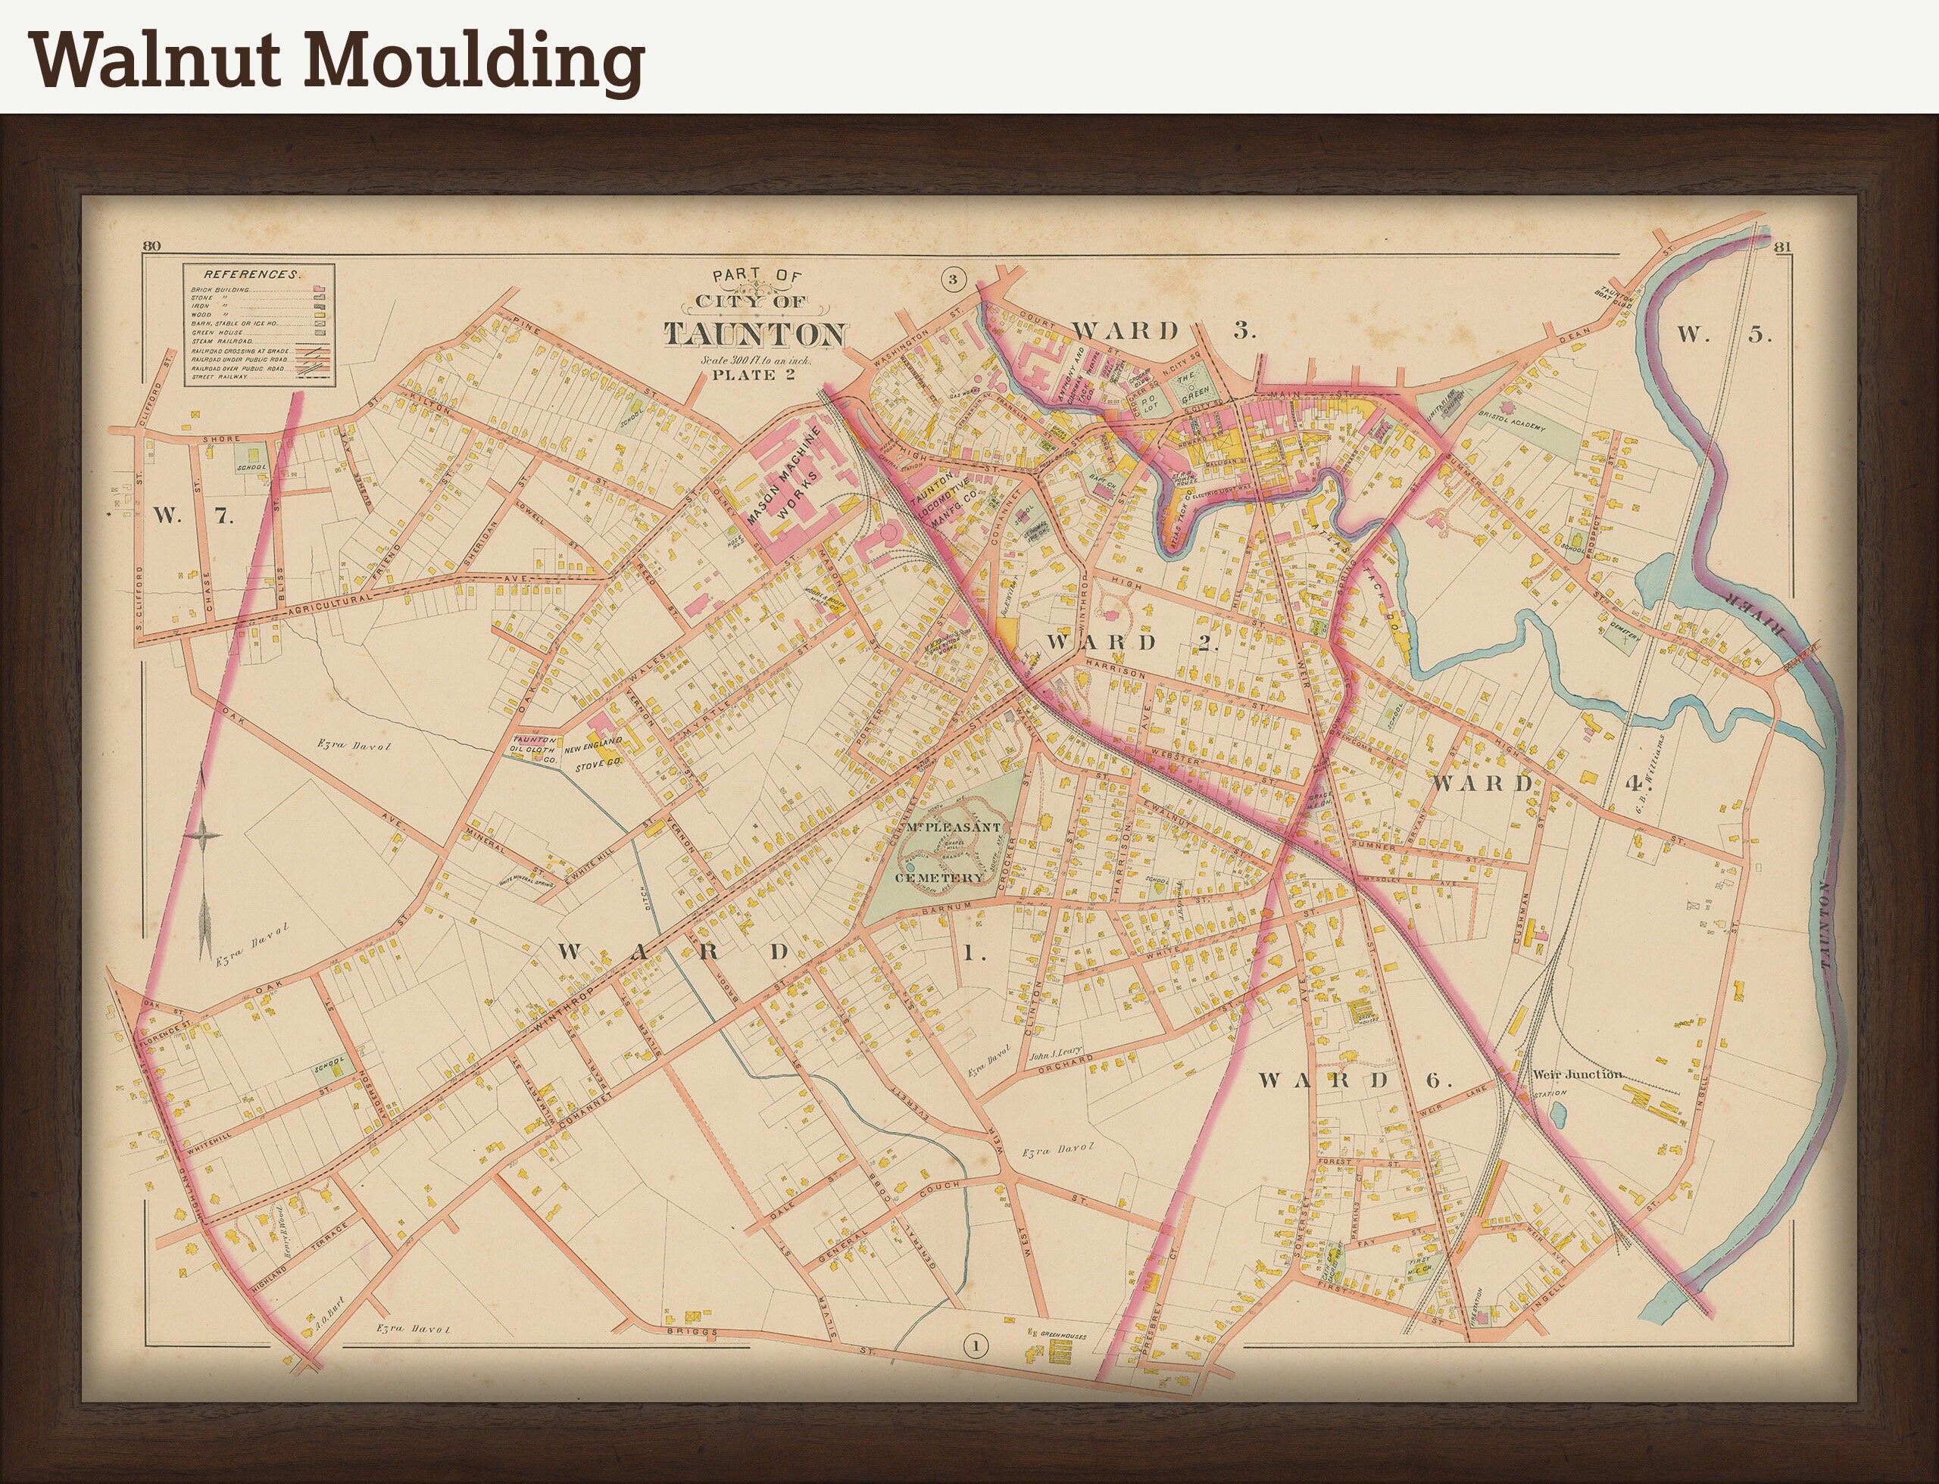Viewport: 1939px width, 1484px height.
Task: Click the "John A. Leary" label
Action: (x=1056, y=1054)
